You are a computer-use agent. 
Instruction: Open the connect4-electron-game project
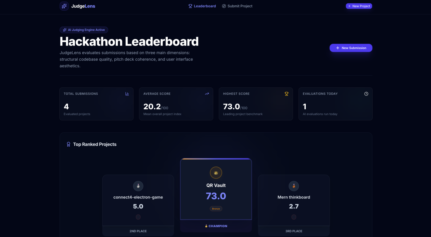138,197
